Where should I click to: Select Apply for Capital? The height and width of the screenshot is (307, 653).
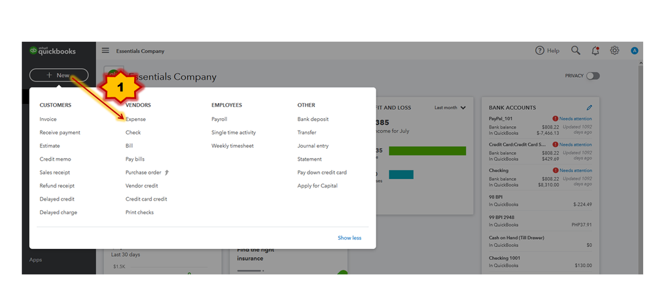(x=317, y=186)
